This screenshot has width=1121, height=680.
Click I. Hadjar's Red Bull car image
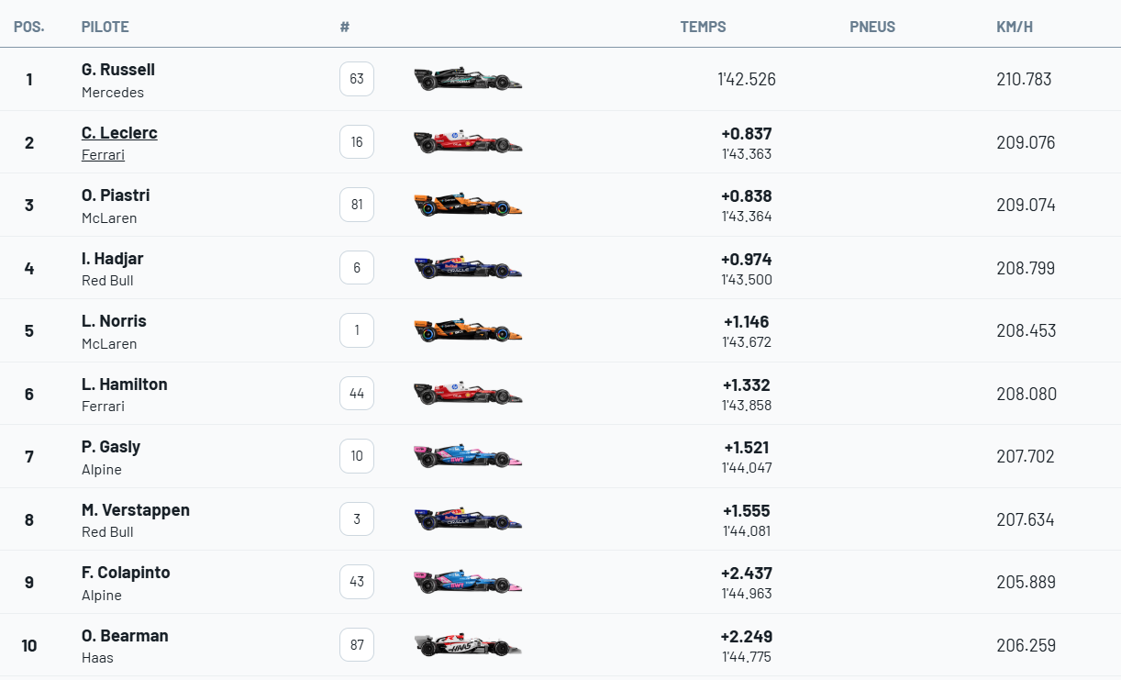[x=468, y=268]
